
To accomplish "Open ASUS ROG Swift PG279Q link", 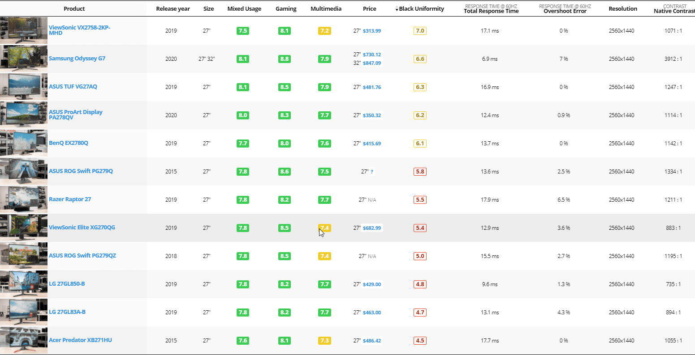I will (81, 171).
